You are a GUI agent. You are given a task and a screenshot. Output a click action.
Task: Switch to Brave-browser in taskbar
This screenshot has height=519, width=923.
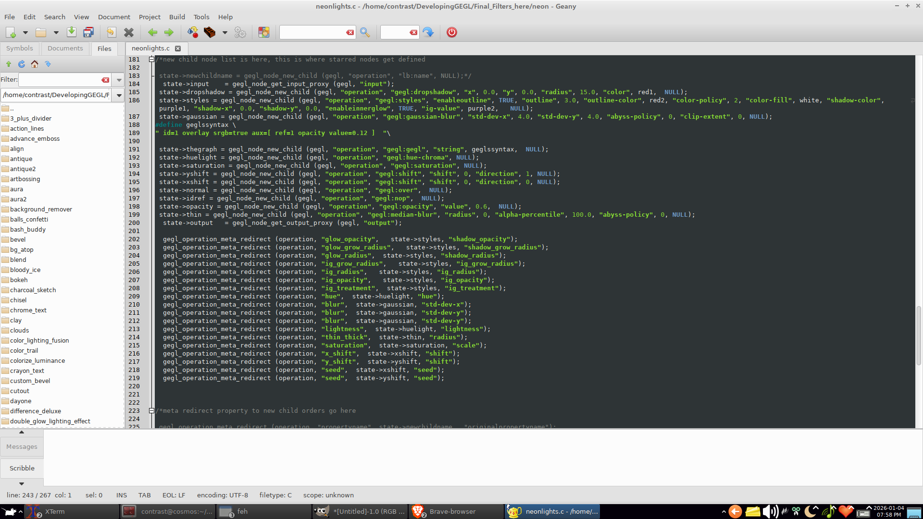coord(456,511)
